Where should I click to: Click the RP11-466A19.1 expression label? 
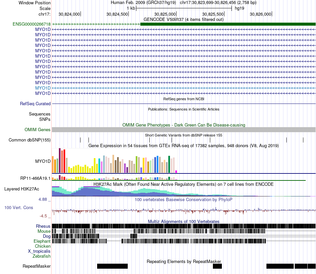35,178
